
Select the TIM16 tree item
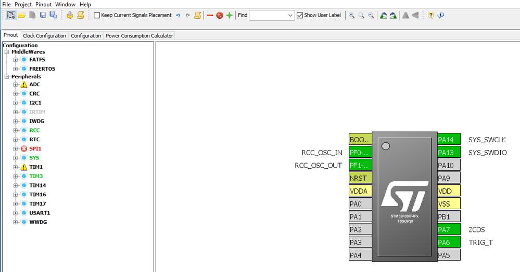[37, 195]
